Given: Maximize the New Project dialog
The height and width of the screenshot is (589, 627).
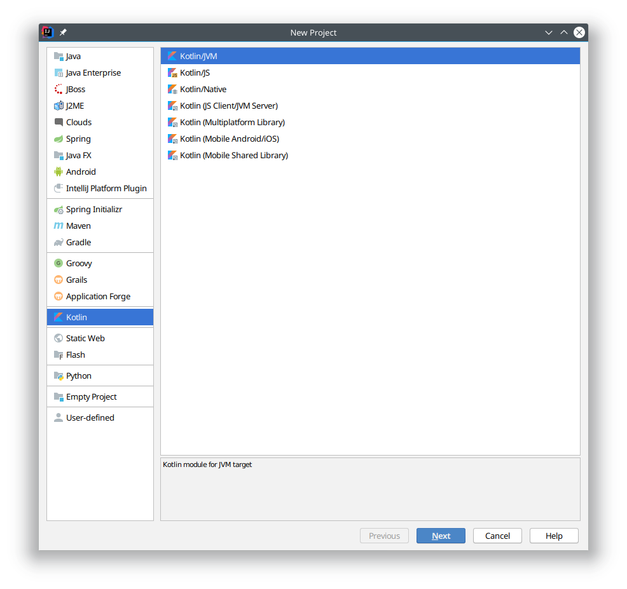Looking at the screenshot, I should pos(564,32).
